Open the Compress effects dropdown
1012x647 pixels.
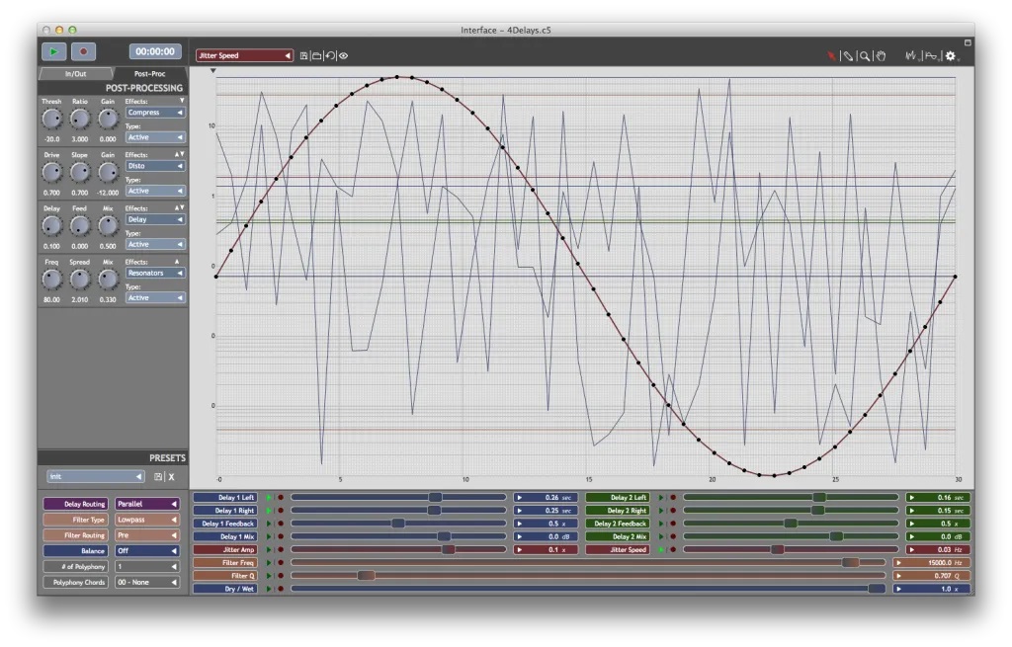(155, 113)
